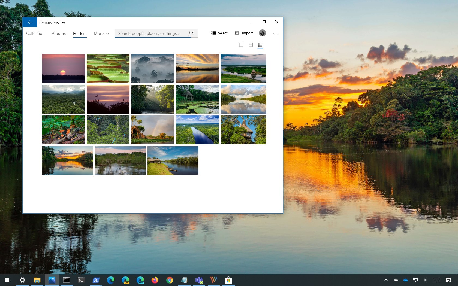Open File Explorer from the taskbar
Viewport: 458px width, 286px height.
click(37, 280)
